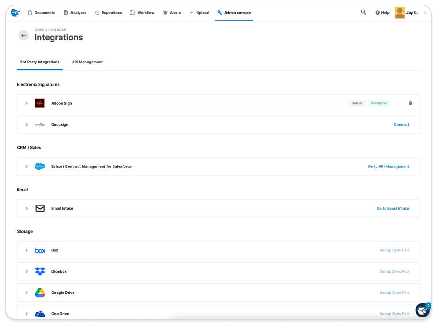Screen dimensions: 436x327
Task: Switch to the API Management tab
Action: pos(87,62)
